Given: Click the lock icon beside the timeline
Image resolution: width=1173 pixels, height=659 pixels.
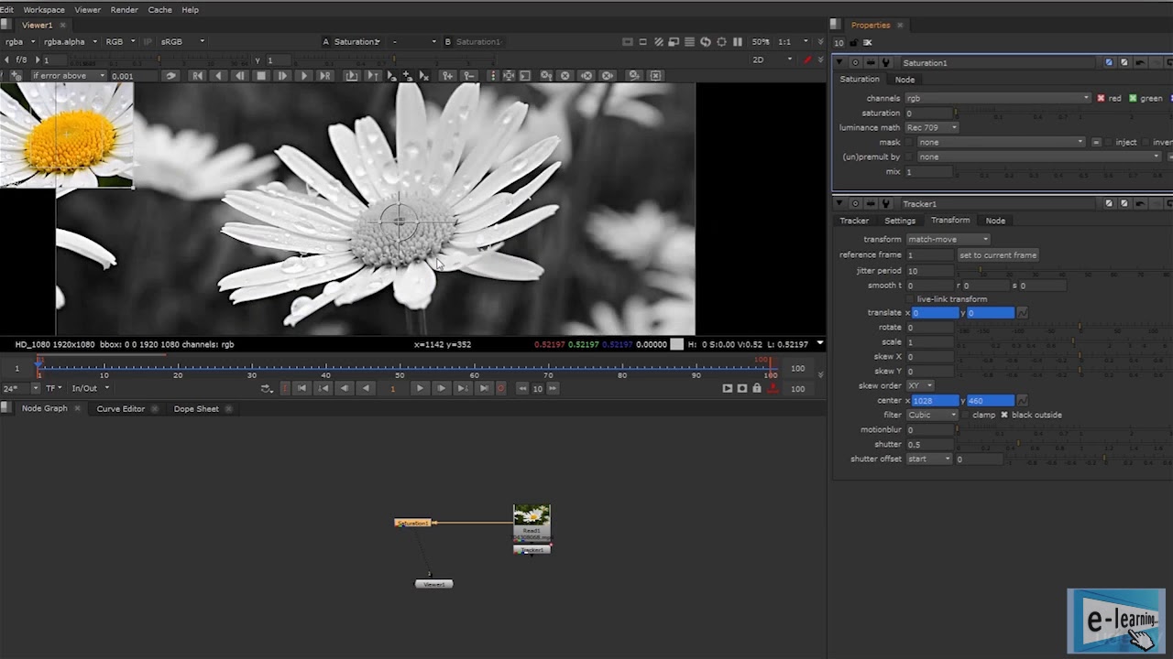Looking at the screenshot, I should (757, 389).
